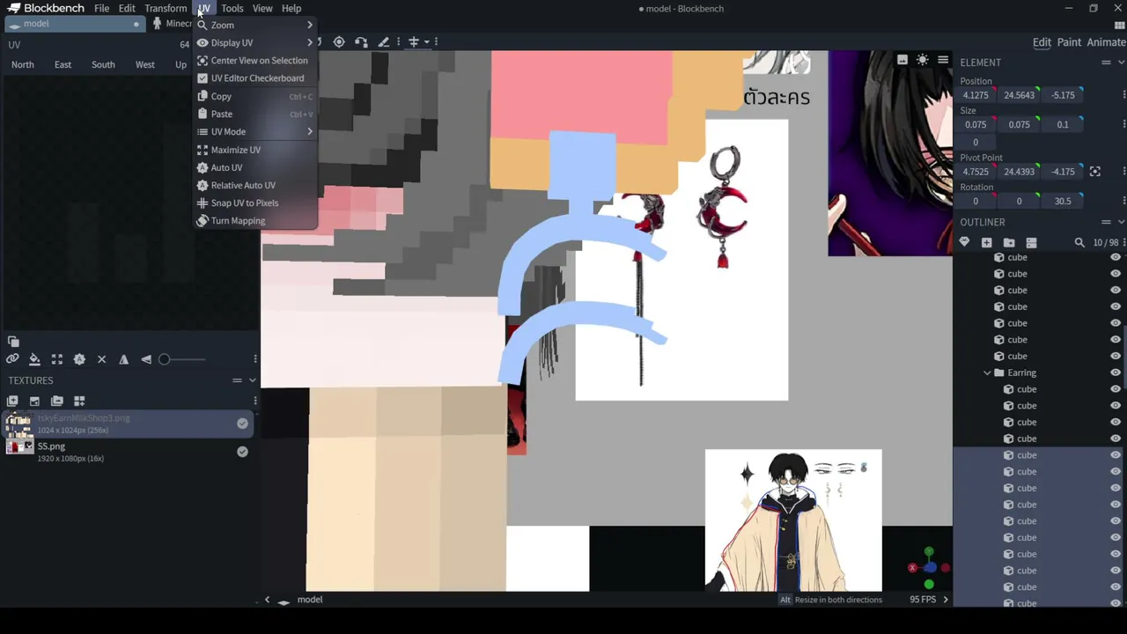Collapse the Outliner panel chevron
This screenshot has height=634, width=1127.
pos(1121,222)
